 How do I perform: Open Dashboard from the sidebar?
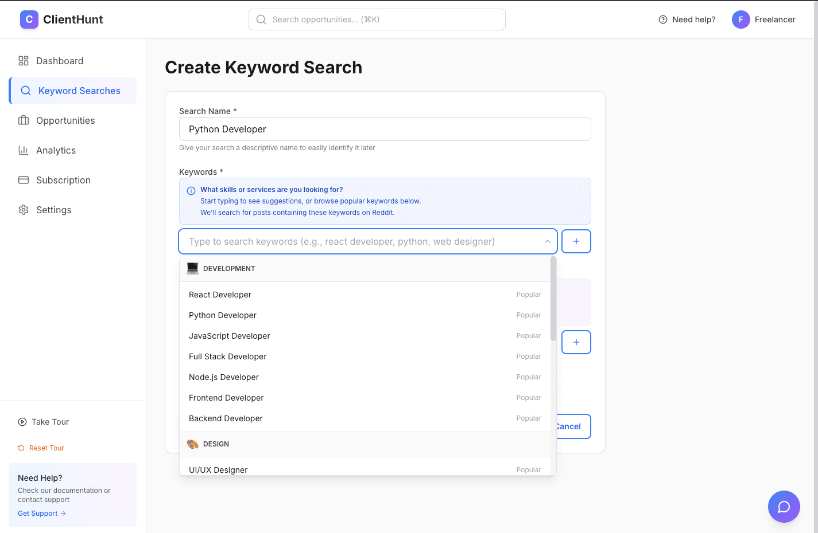tap(60, 61)
